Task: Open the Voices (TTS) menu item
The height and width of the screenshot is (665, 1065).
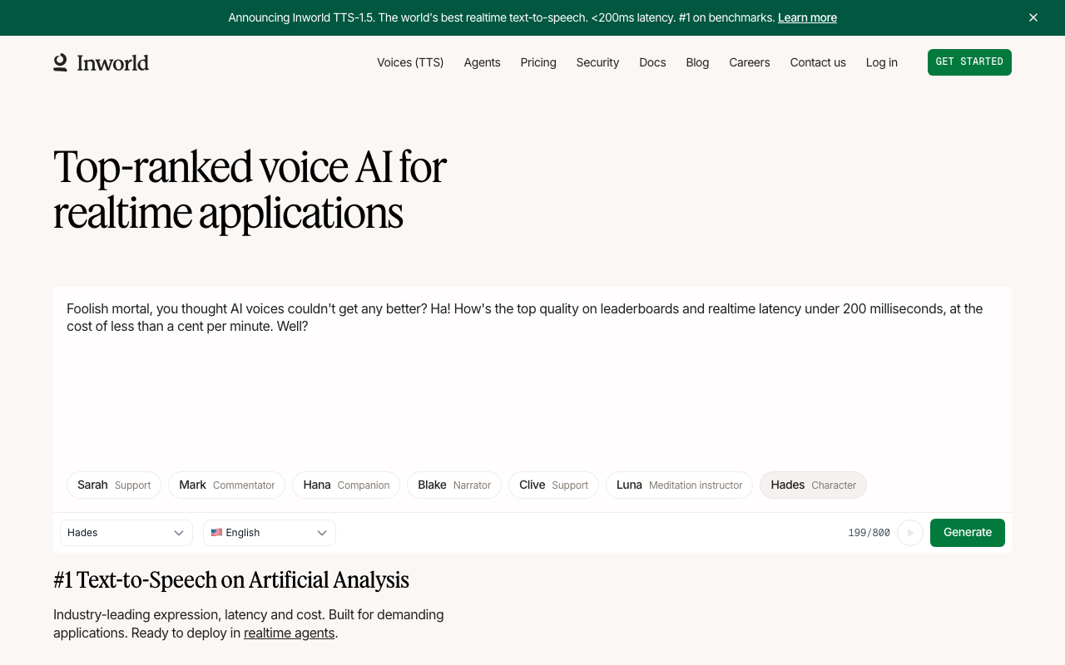Action: [410, 62]
